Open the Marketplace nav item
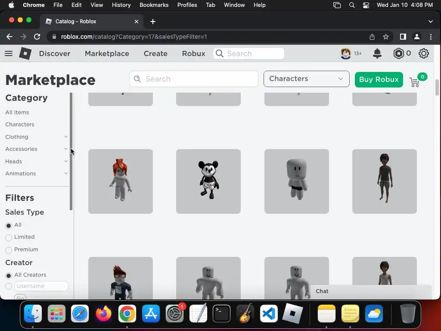Viewport: 441px width, 331px height. click(x=107, y=53)
